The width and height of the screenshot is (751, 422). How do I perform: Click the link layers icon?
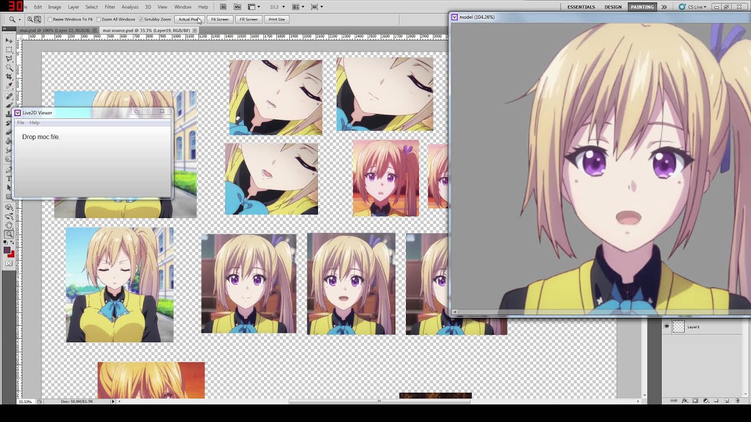click(675, 401)
